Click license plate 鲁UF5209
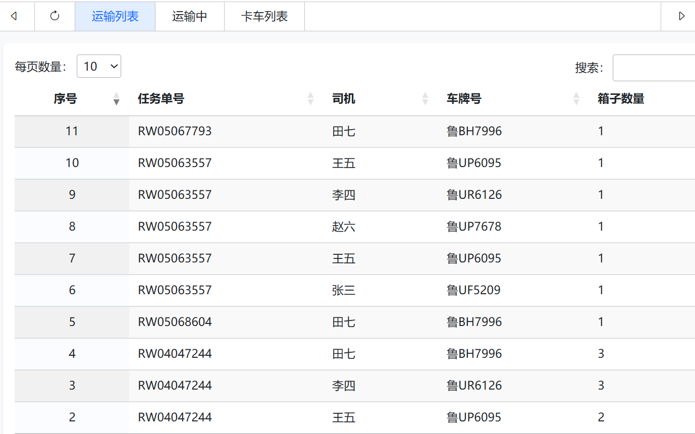This screenshot has width=695, height=434. (x=473, y=290)
